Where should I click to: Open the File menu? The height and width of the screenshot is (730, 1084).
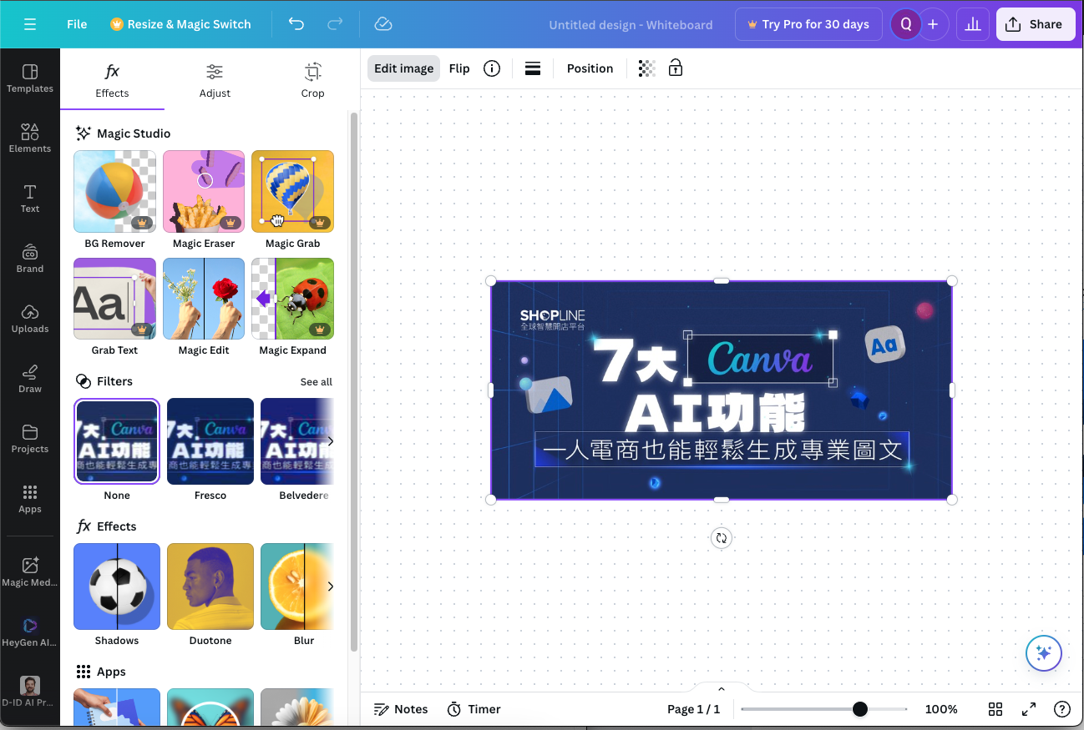point(77,24)
